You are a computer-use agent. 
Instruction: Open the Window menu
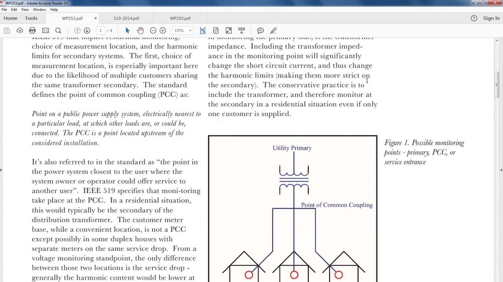click(x=39, y=10)
